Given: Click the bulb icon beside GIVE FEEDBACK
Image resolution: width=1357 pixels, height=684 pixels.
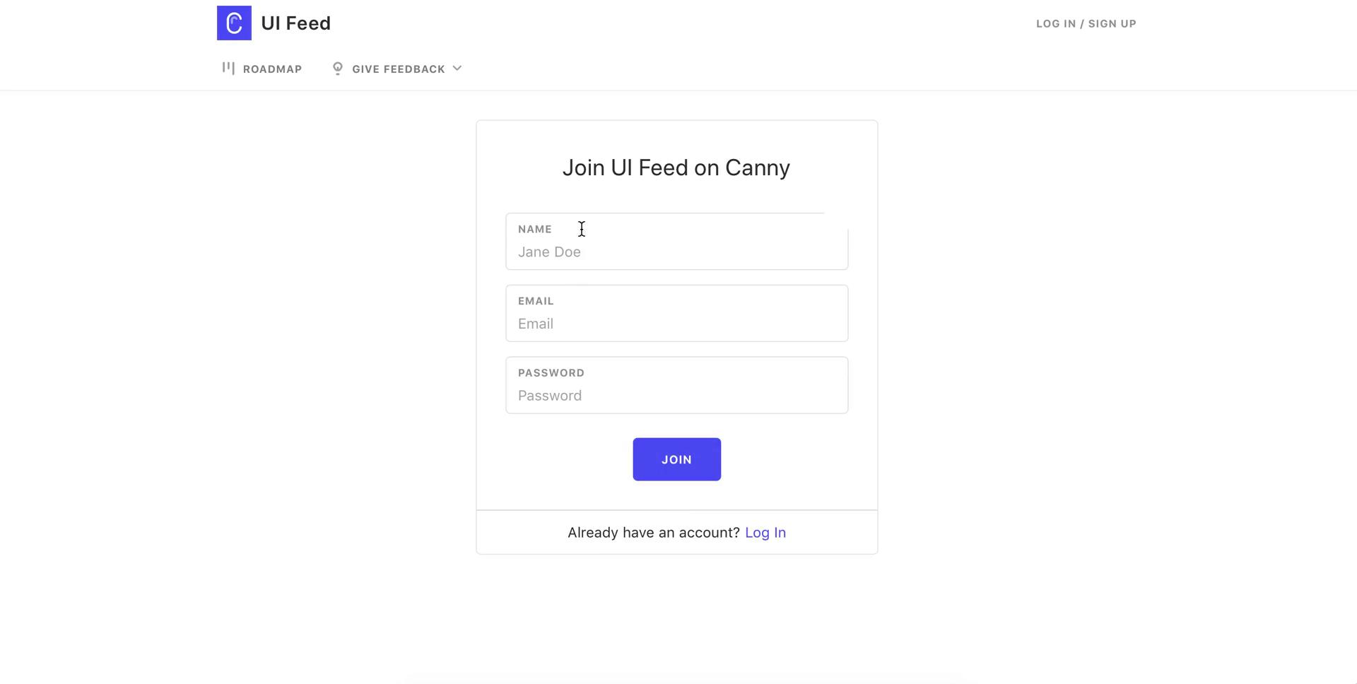Looking at the screenshot, I should pyautogui.click(x=338, y=68).
